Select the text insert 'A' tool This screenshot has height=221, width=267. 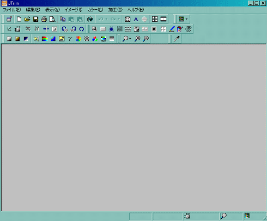coord(136,19)
